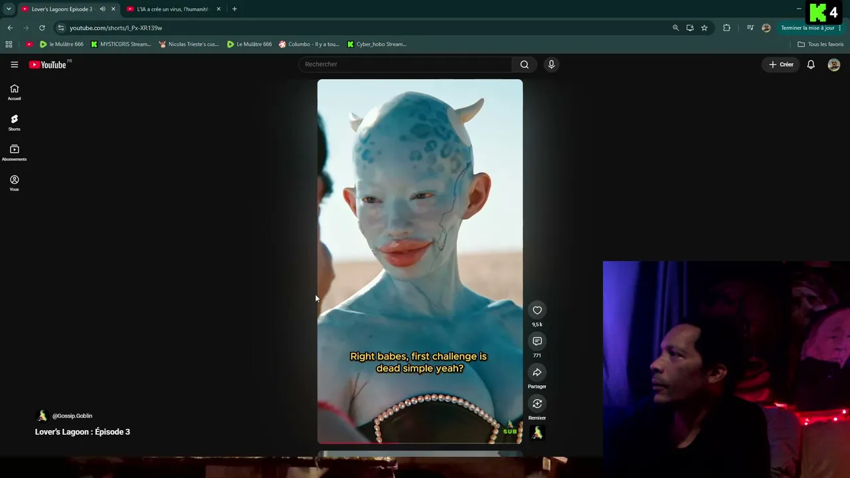850x478 pixels.
Task: Click the Rechercher search field
Action: pyautogui.click(x=405, y=64)
